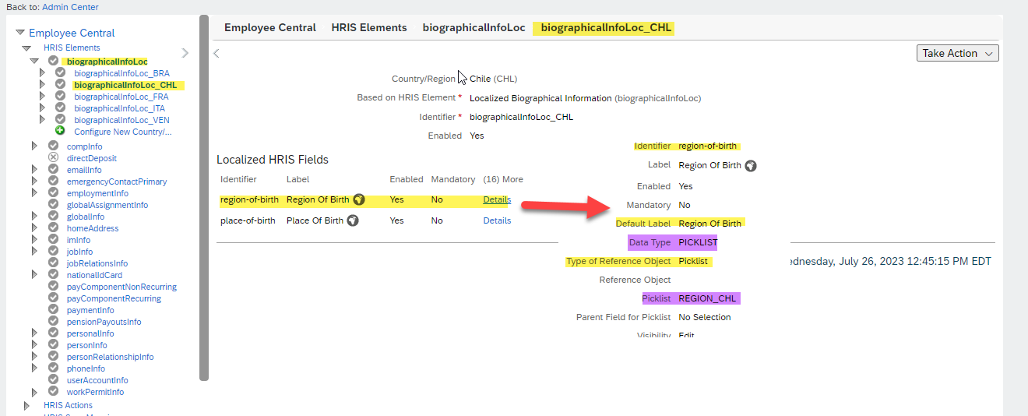Viewport: 1028px width, 416px height.
Task: Select imInfo in the tree
Action: click(x=79, y=240)
